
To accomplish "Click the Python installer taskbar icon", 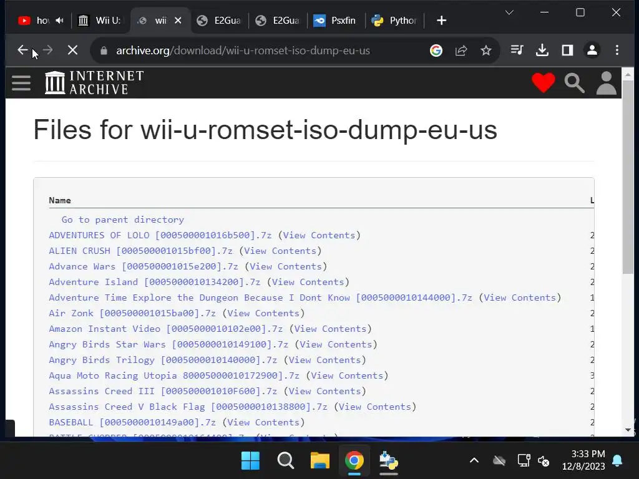I will tap(388, 461).
